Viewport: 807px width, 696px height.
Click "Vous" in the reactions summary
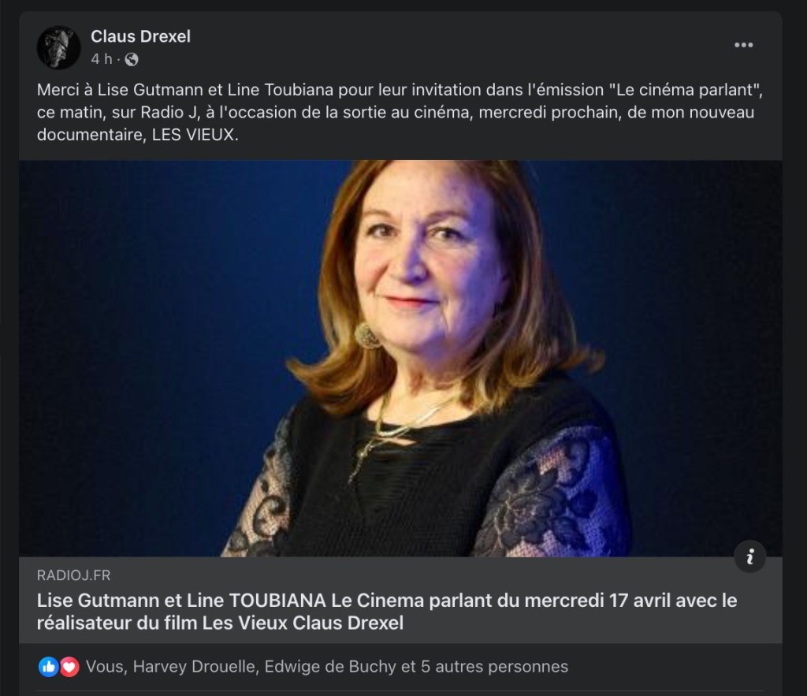[x=104, y=667]
